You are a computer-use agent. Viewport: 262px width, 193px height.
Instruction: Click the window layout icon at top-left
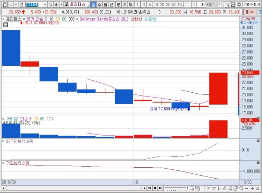click(x=5, y=5)
